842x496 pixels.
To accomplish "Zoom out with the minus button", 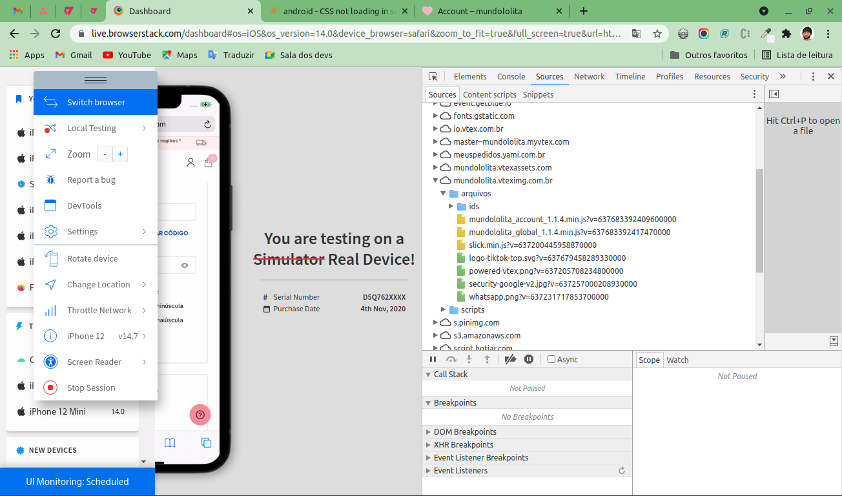I will click(x=105, y=154).
